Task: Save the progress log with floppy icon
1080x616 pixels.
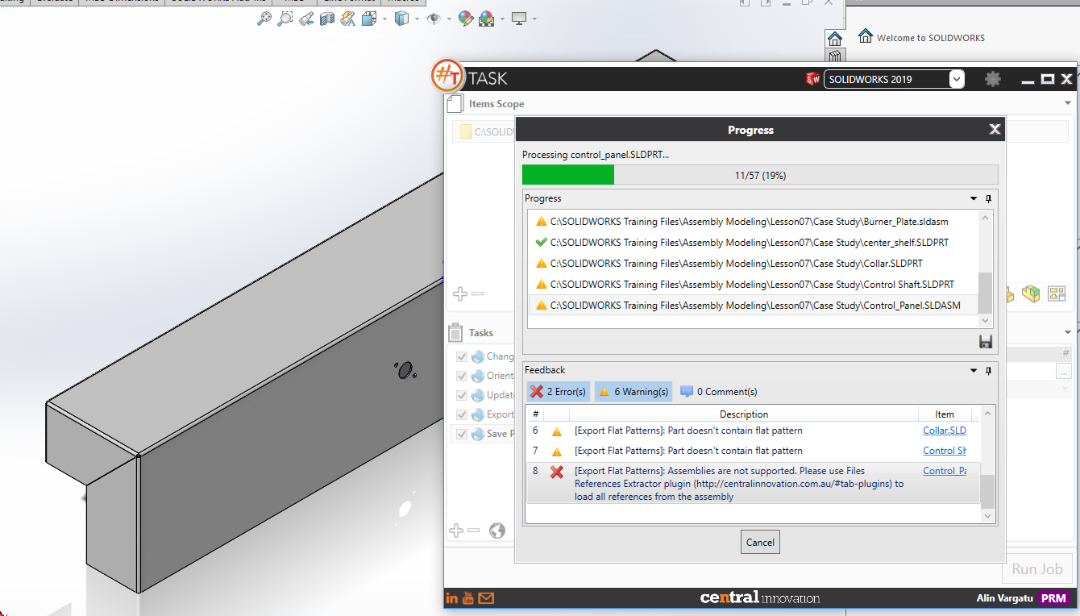Action: click(x=985, y=342)
